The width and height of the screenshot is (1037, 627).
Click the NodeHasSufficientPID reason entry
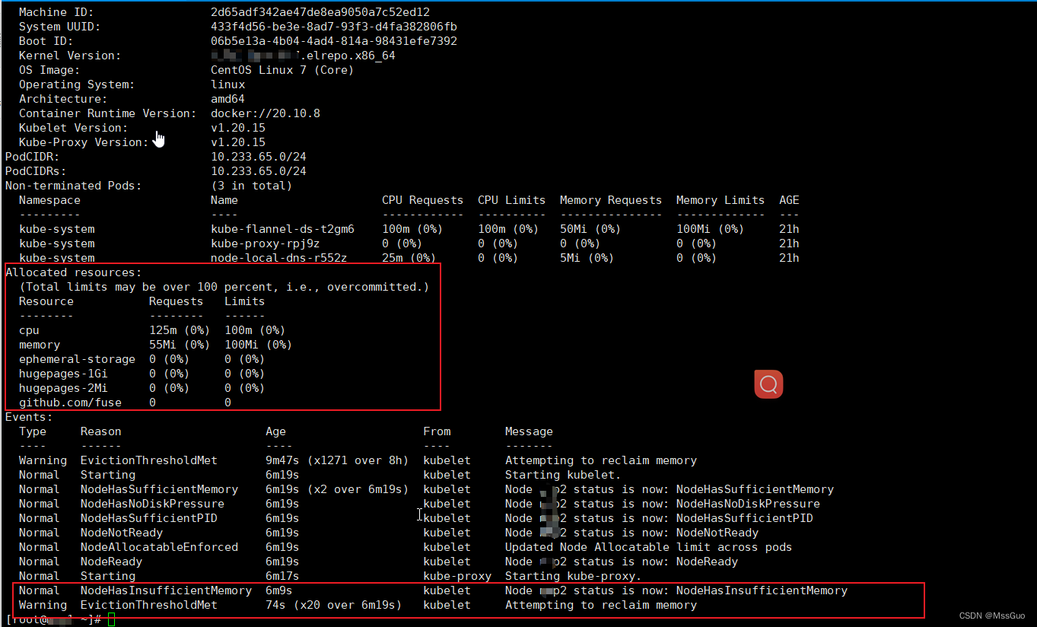pyautogui.click(x=149, y=518)
